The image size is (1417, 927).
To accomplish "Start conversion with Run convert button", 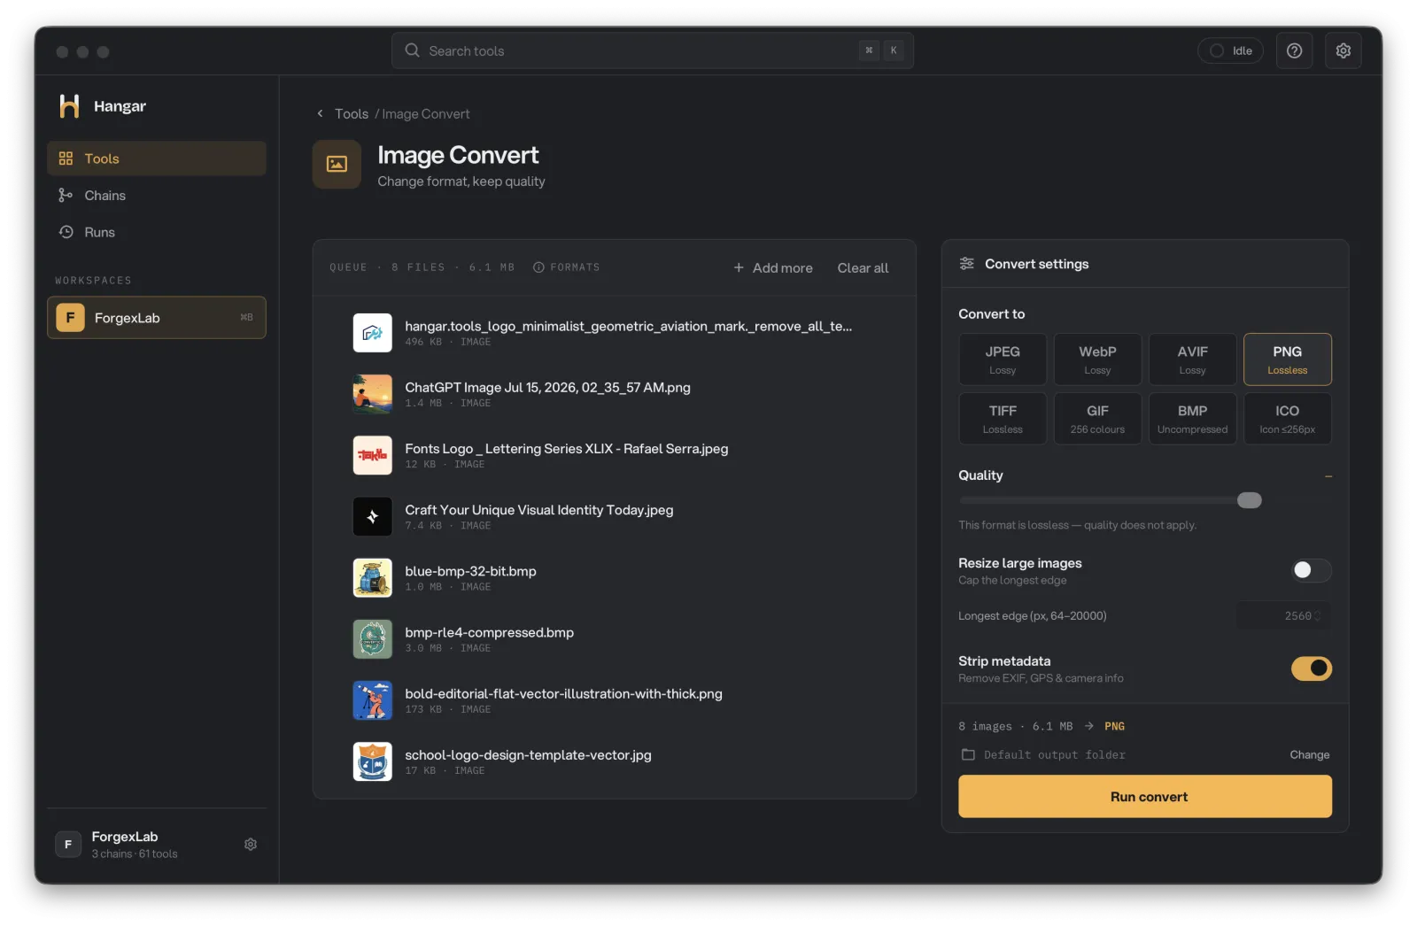I will [x=1145, y=797].
